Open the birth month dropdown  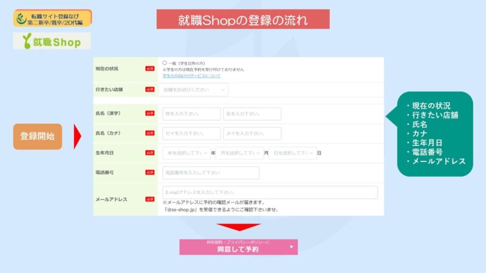(239, 153)
